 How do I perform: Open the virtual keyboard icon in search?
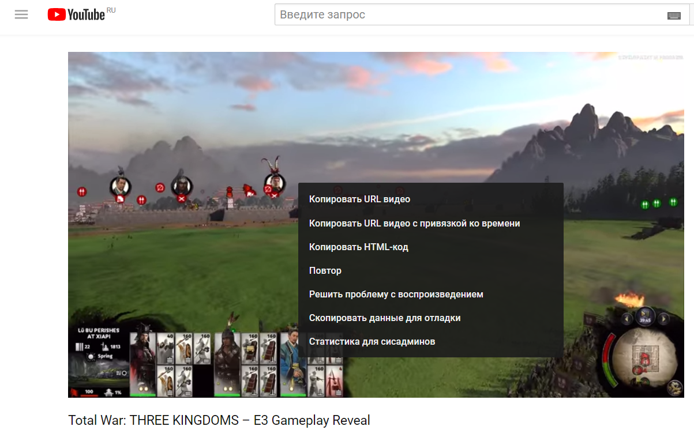(673, 16)
